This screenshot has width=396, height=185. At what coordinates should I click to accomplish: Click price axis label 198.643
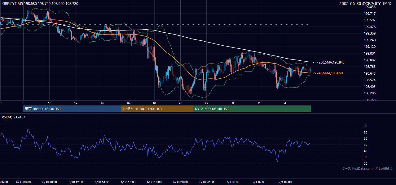[x=370, y=73]
